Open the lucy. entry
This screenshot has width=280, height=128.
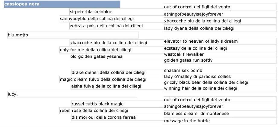(x=72, y=94)
